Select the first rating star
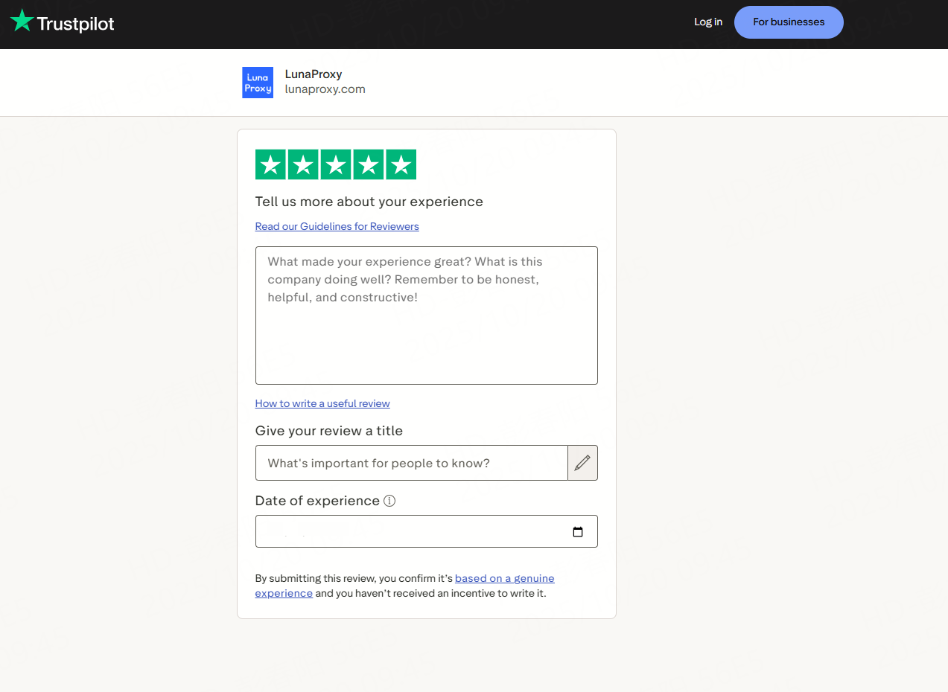This screenshot has height=692, width=948. tap(270, 164)
